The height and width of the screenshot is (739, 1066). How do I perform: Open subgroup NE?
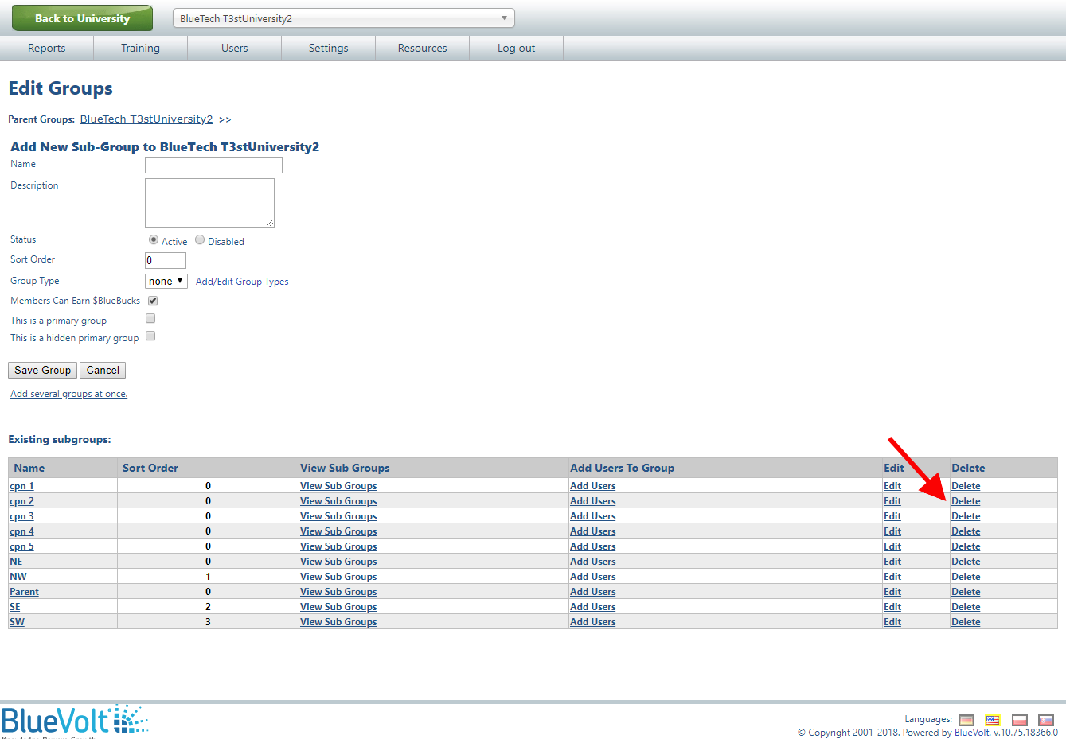click(x=16, y=562)
